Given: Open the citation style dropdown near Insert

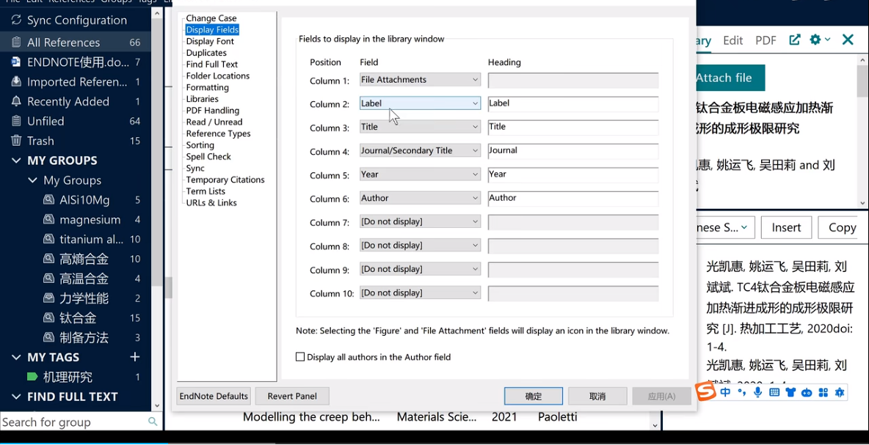Looking at the screenshot, I should tap(725, 227).
